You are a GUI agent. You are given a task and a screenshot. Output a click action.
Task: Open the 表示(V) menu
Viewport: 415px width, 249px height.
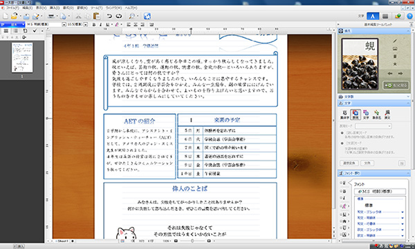coord(41,8)
